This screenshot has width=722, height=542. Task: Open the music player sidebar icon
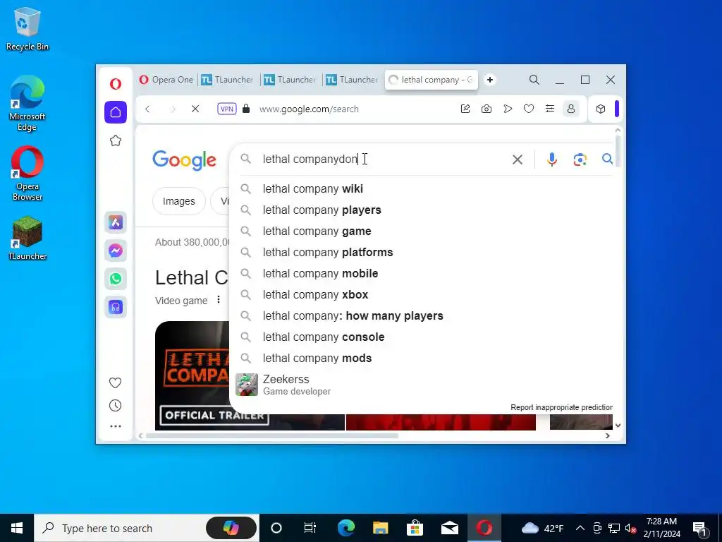(116, 307)
